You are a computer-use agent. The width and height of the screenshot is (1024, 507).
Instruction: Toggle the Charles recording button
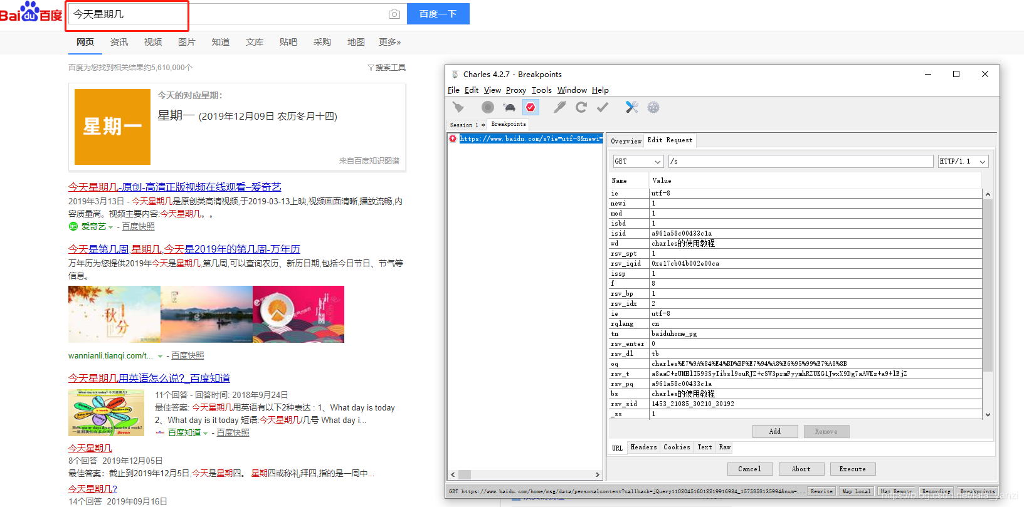488,107
